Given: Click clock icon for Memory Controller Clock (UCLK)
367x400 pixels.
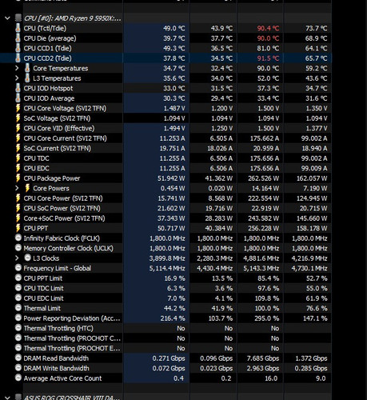Looking at the screenshot, I should point(18,248).
